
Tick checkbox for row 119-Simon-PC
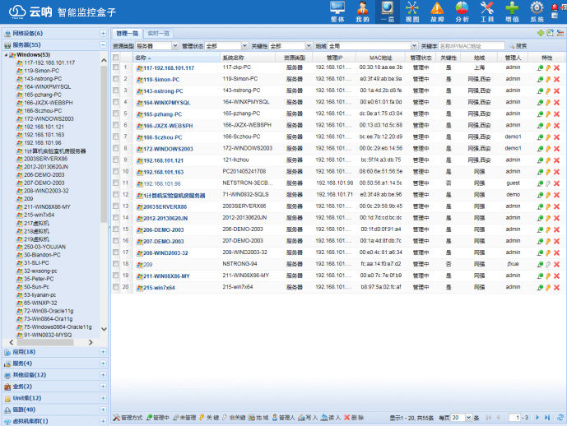pos(116,80)
